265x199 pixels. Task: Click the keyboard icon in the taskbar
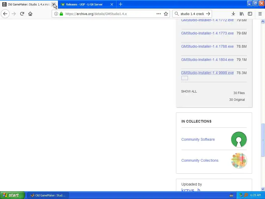(231, 195)
